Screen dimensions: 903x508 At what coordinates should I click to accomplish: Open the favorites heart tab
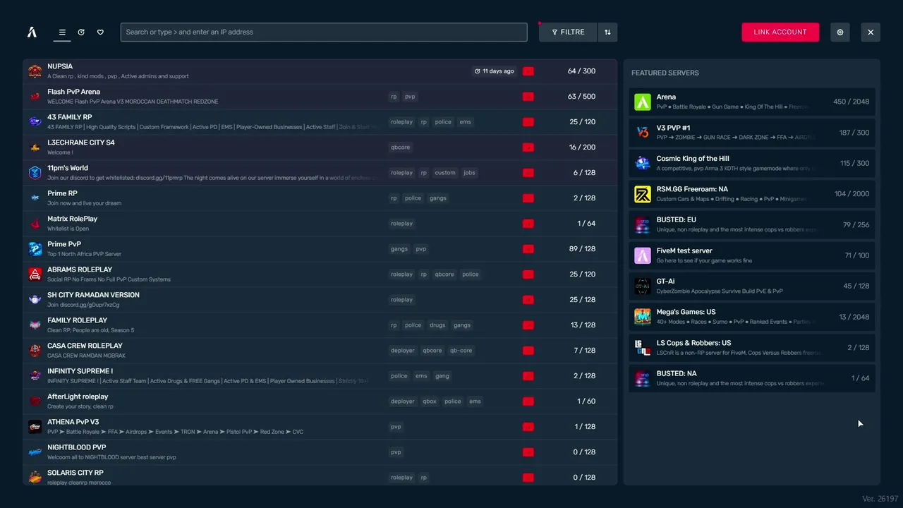(x=100, y=32)
